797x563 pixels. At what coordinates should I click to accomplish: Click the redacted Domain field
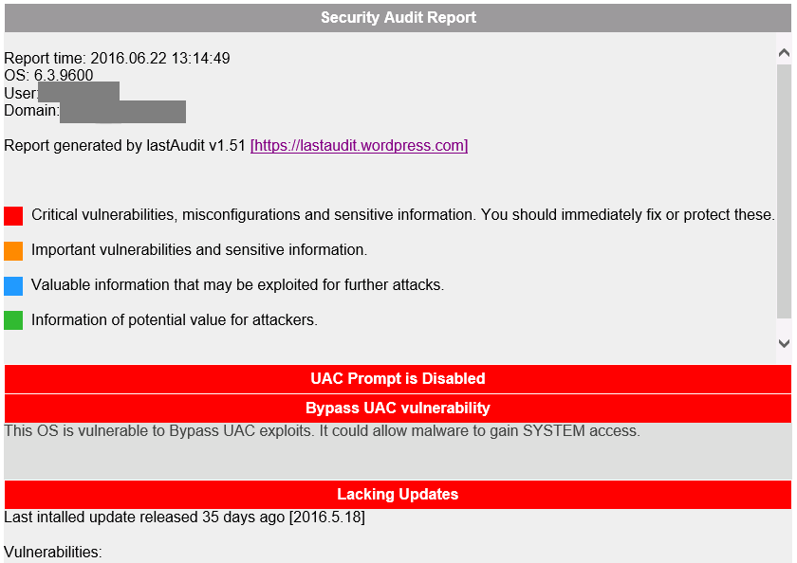pos(122,112)
